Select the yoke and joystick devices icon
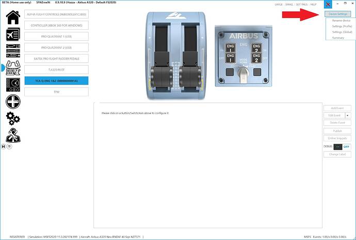 13,68
